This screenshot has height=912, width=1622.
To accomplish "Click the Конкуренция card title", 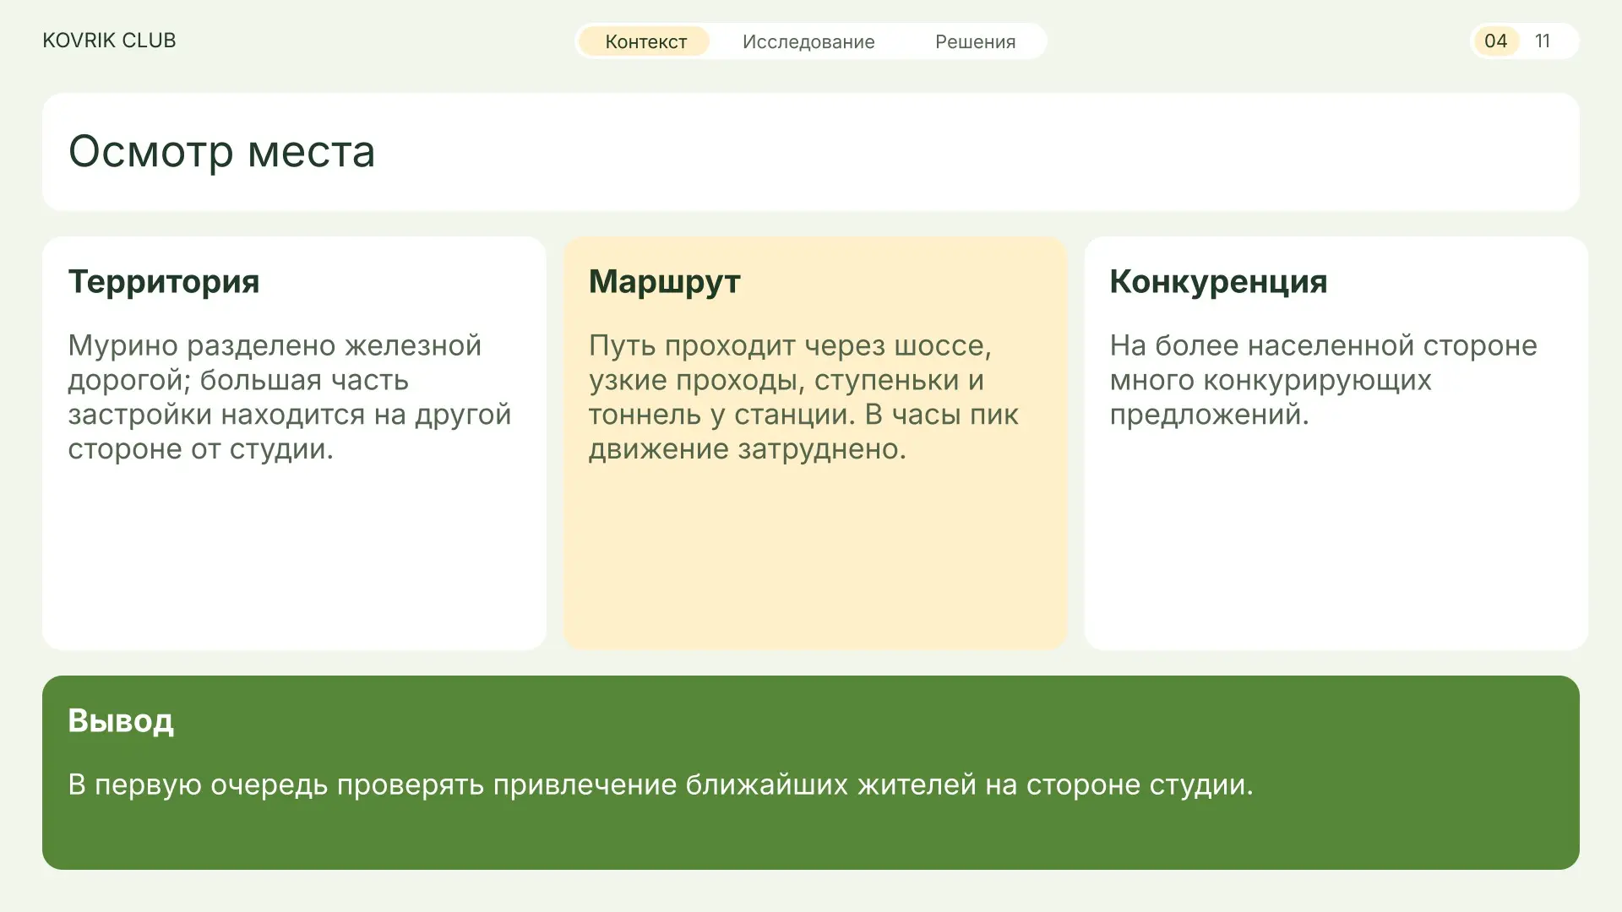I will pyautogui.click(x=1218, y=282).
